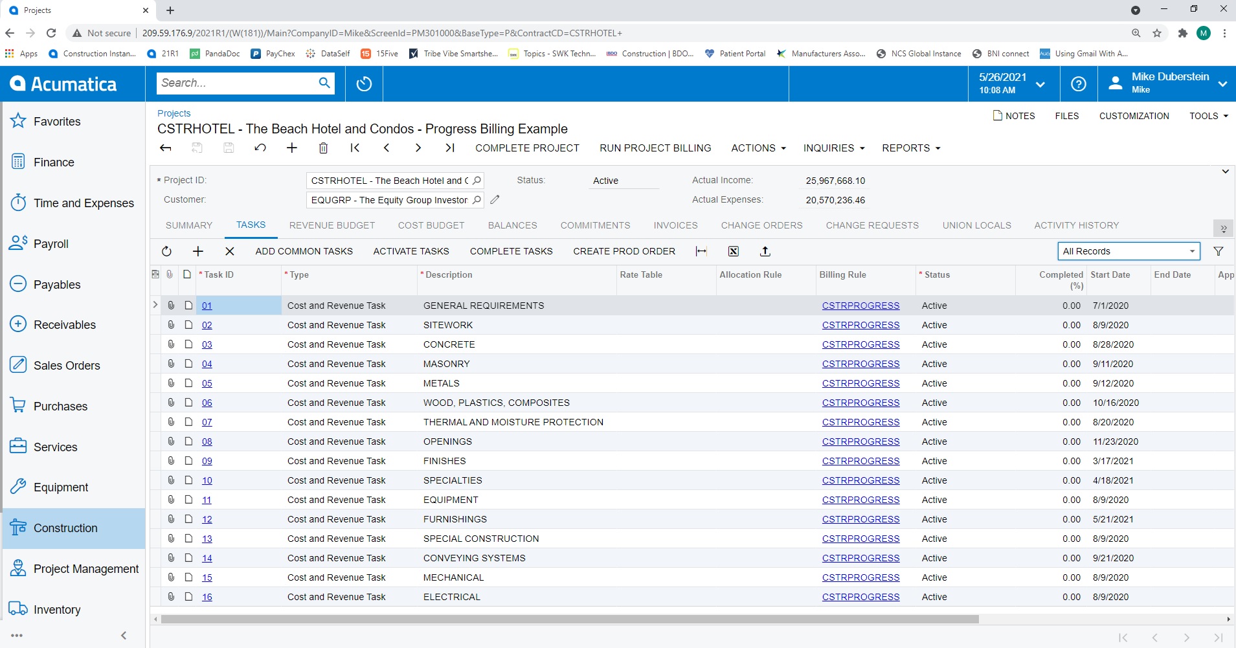
Task: Open the Actions dropdown menu
Action: pos(758,148)
